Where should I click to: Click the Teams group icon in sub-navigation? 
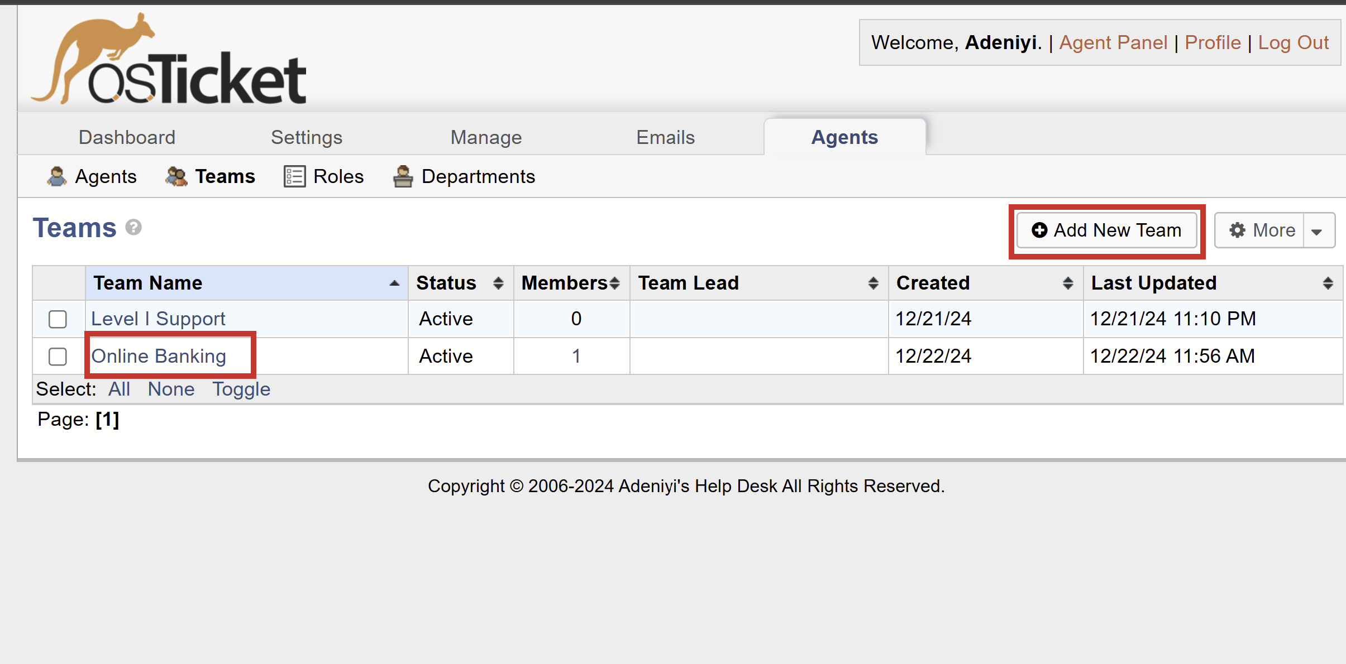[176, 176]
